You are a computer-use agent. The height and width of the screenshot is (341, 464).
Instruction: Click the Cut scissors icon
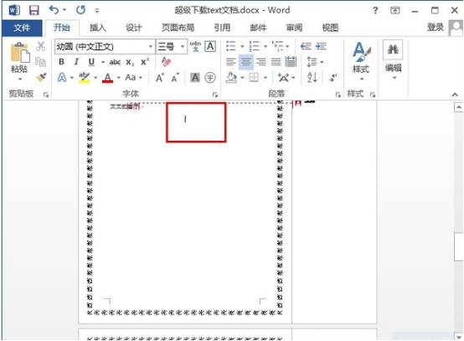(x=41, y=46)
